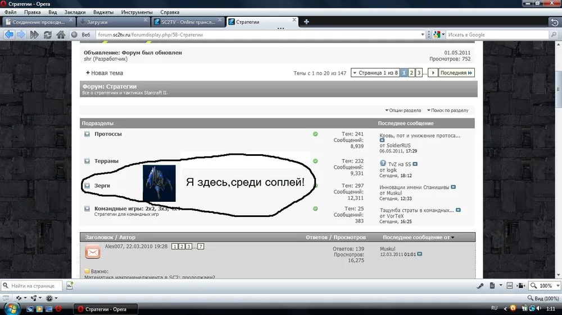The width and height of the screenshot is (562, 315).
Task: Click the envelope icon of Alex007 thread
Action: tap(93, 252)
